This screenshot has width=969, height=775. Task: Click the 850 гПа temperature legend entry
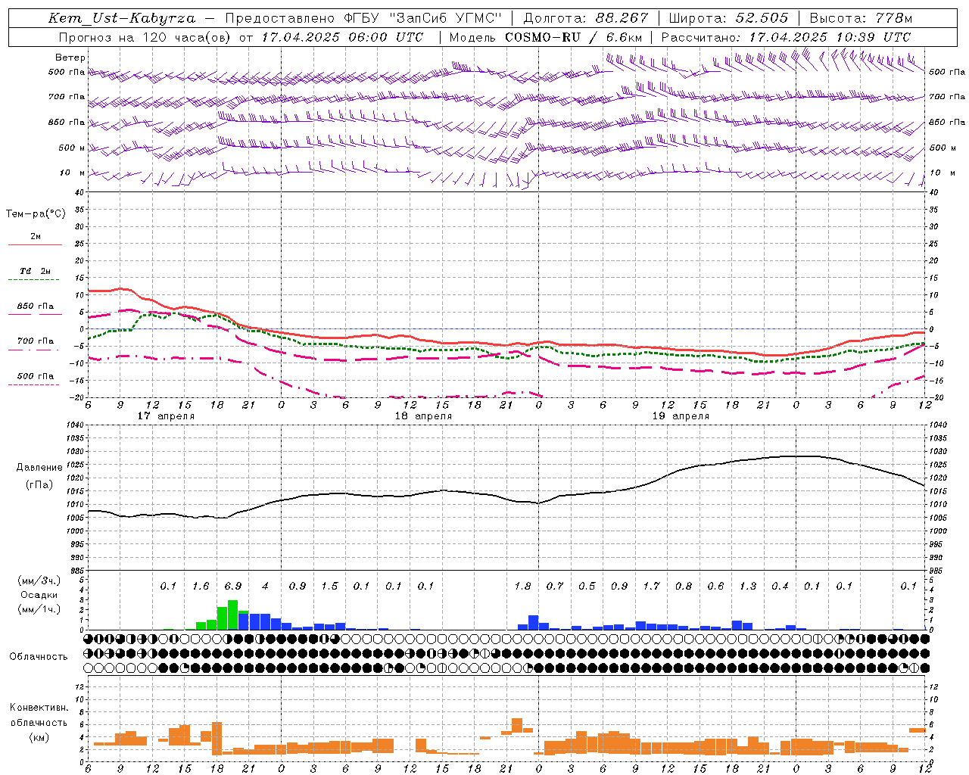[36, 307]
